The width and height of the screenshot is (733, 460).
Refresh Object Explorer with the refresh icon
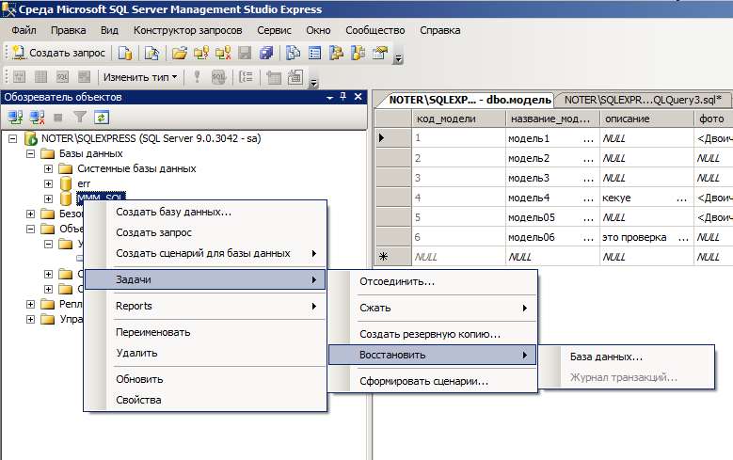102,117
